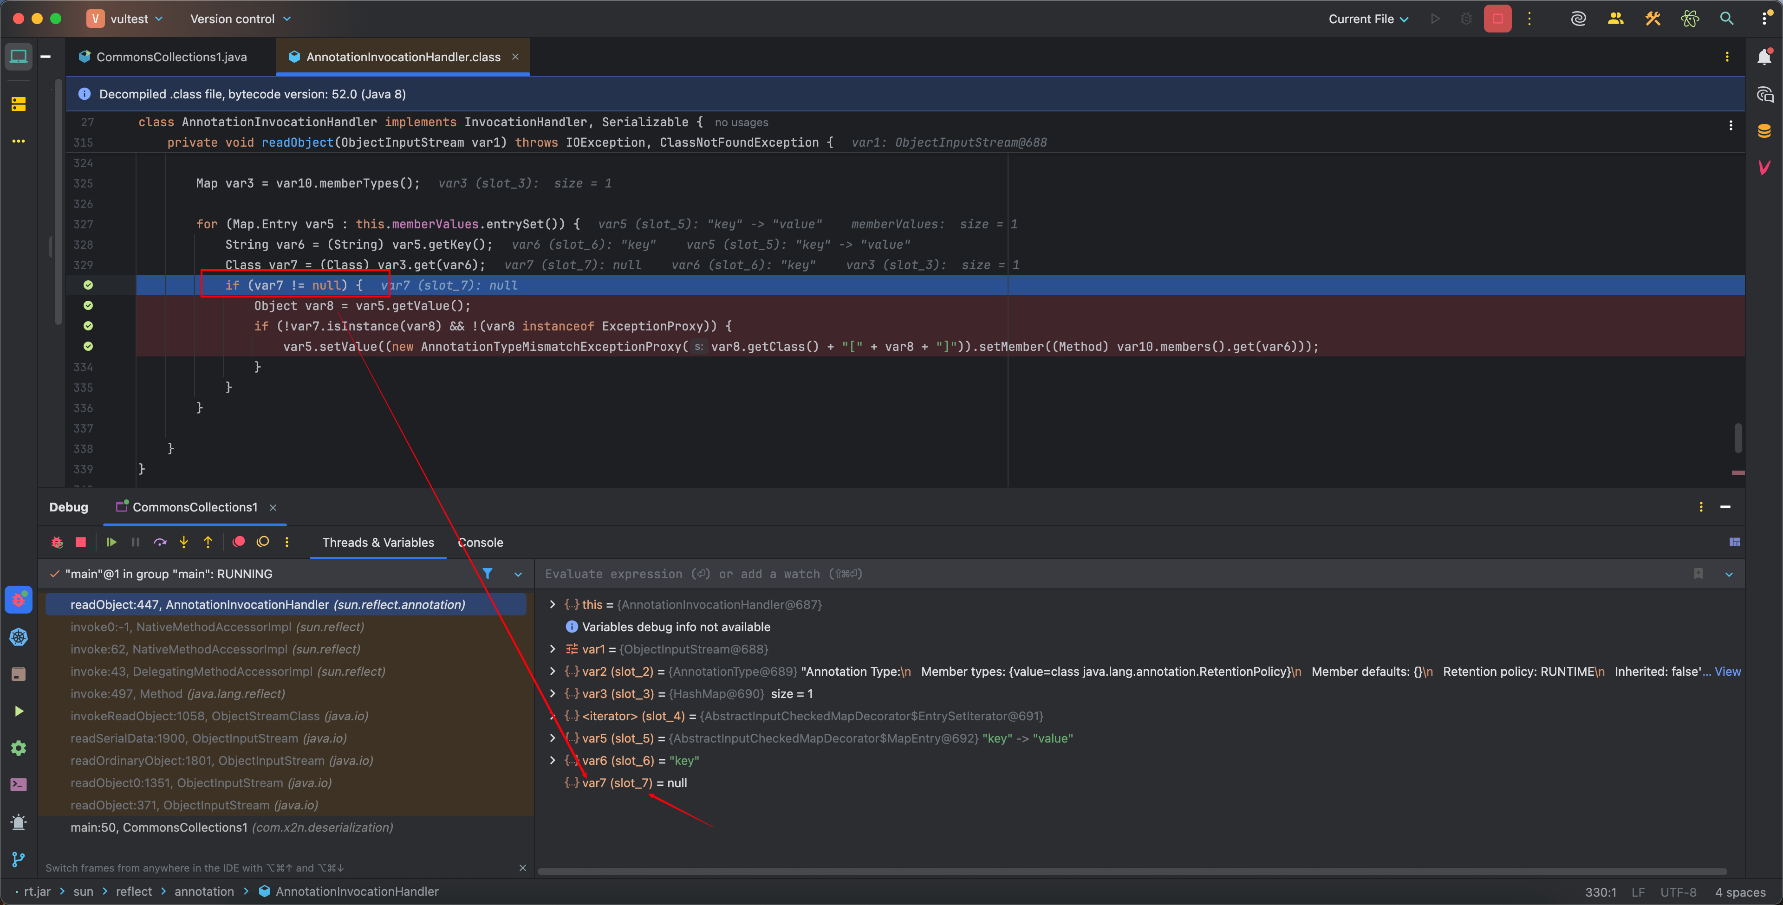Open Terminal tool window icon
This screenshot has height=905, width=1783.
19,785
